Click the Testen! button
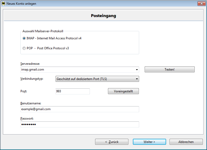Screen dimensions: 207x150 [x=170, y=69]
